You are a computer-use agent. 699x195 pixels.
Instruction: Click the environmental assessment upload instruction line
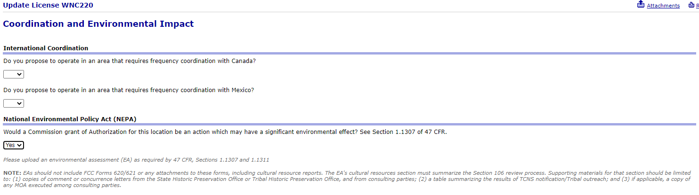(x=136, y=160)
